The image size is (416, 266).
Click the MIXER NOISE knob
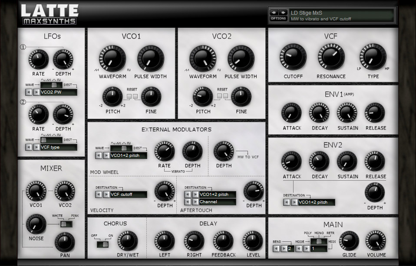click(36, 224)
